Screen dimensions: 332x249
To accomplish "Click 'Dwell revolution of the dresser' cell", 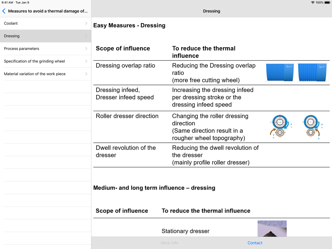I will pos(126,151).
